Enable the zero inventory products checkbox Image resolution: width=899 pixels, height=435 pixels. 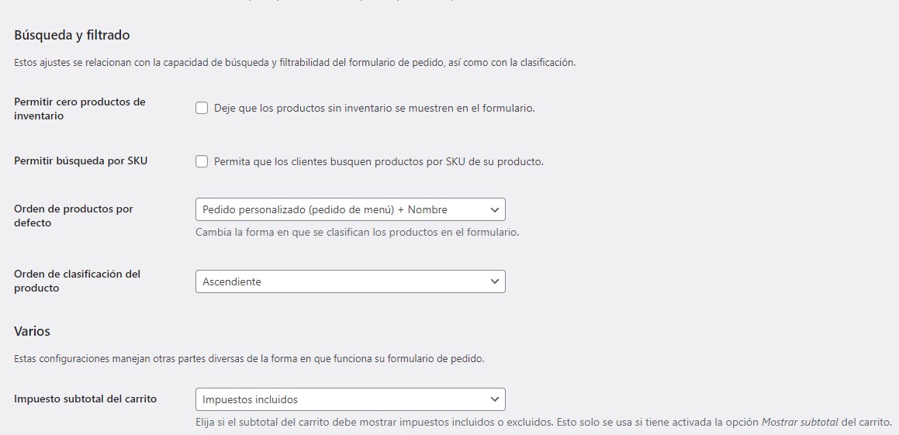click(202, 109)
